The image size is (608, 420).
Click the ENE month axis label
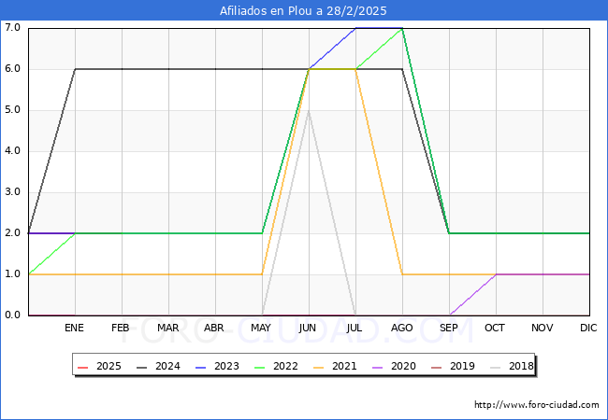[74, 328]
